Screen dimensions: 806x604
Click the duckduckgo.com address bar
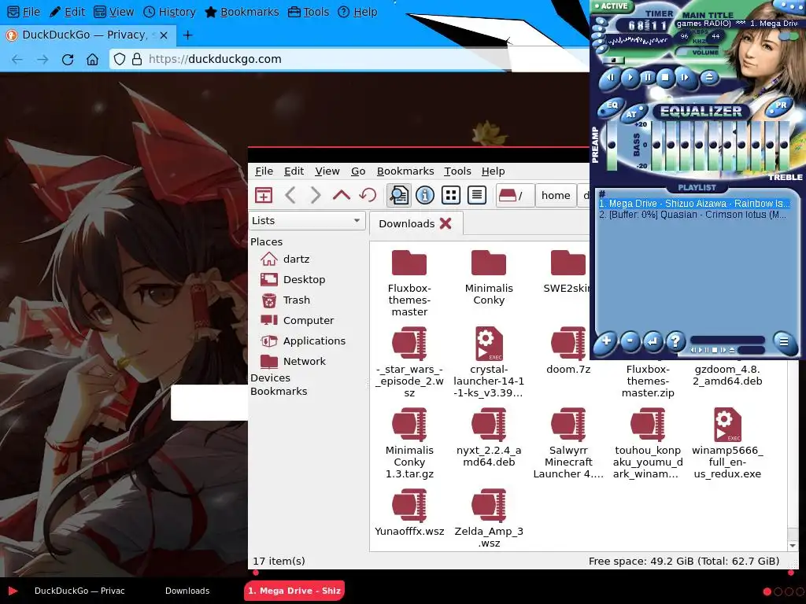click(x=349, y=59)
